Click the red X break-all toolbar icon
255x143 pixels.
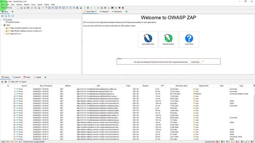102,8
